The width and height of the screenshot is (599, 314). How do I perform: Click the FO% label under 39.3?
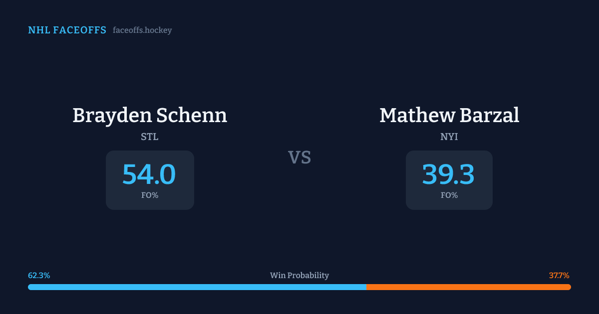pos(449,195)
